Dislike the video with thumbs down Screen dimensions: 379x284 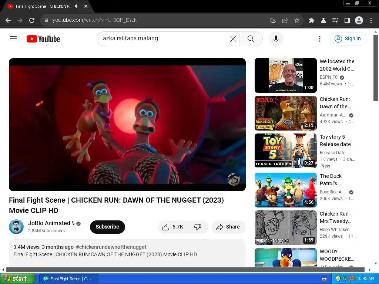(198, 227)
